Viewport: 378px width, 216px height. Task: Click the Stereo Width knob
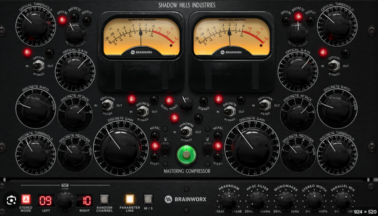tap(315, 201)
